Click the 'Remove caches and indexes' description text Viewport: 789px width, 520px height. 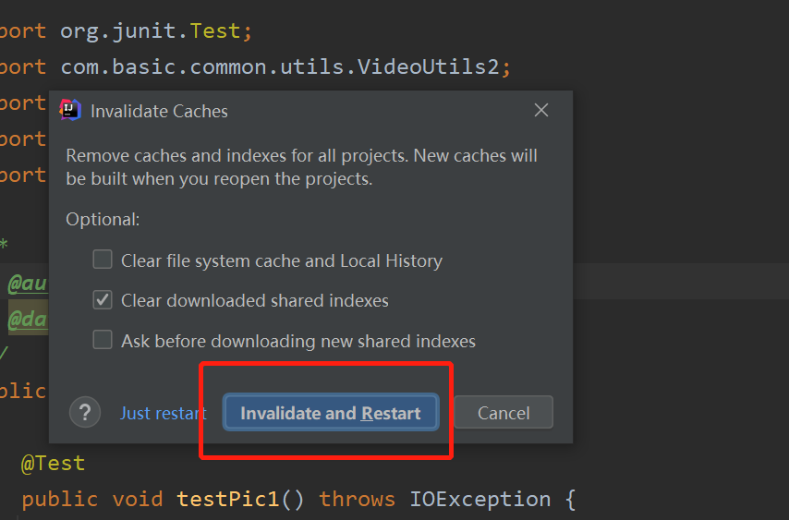pos(302,167)
